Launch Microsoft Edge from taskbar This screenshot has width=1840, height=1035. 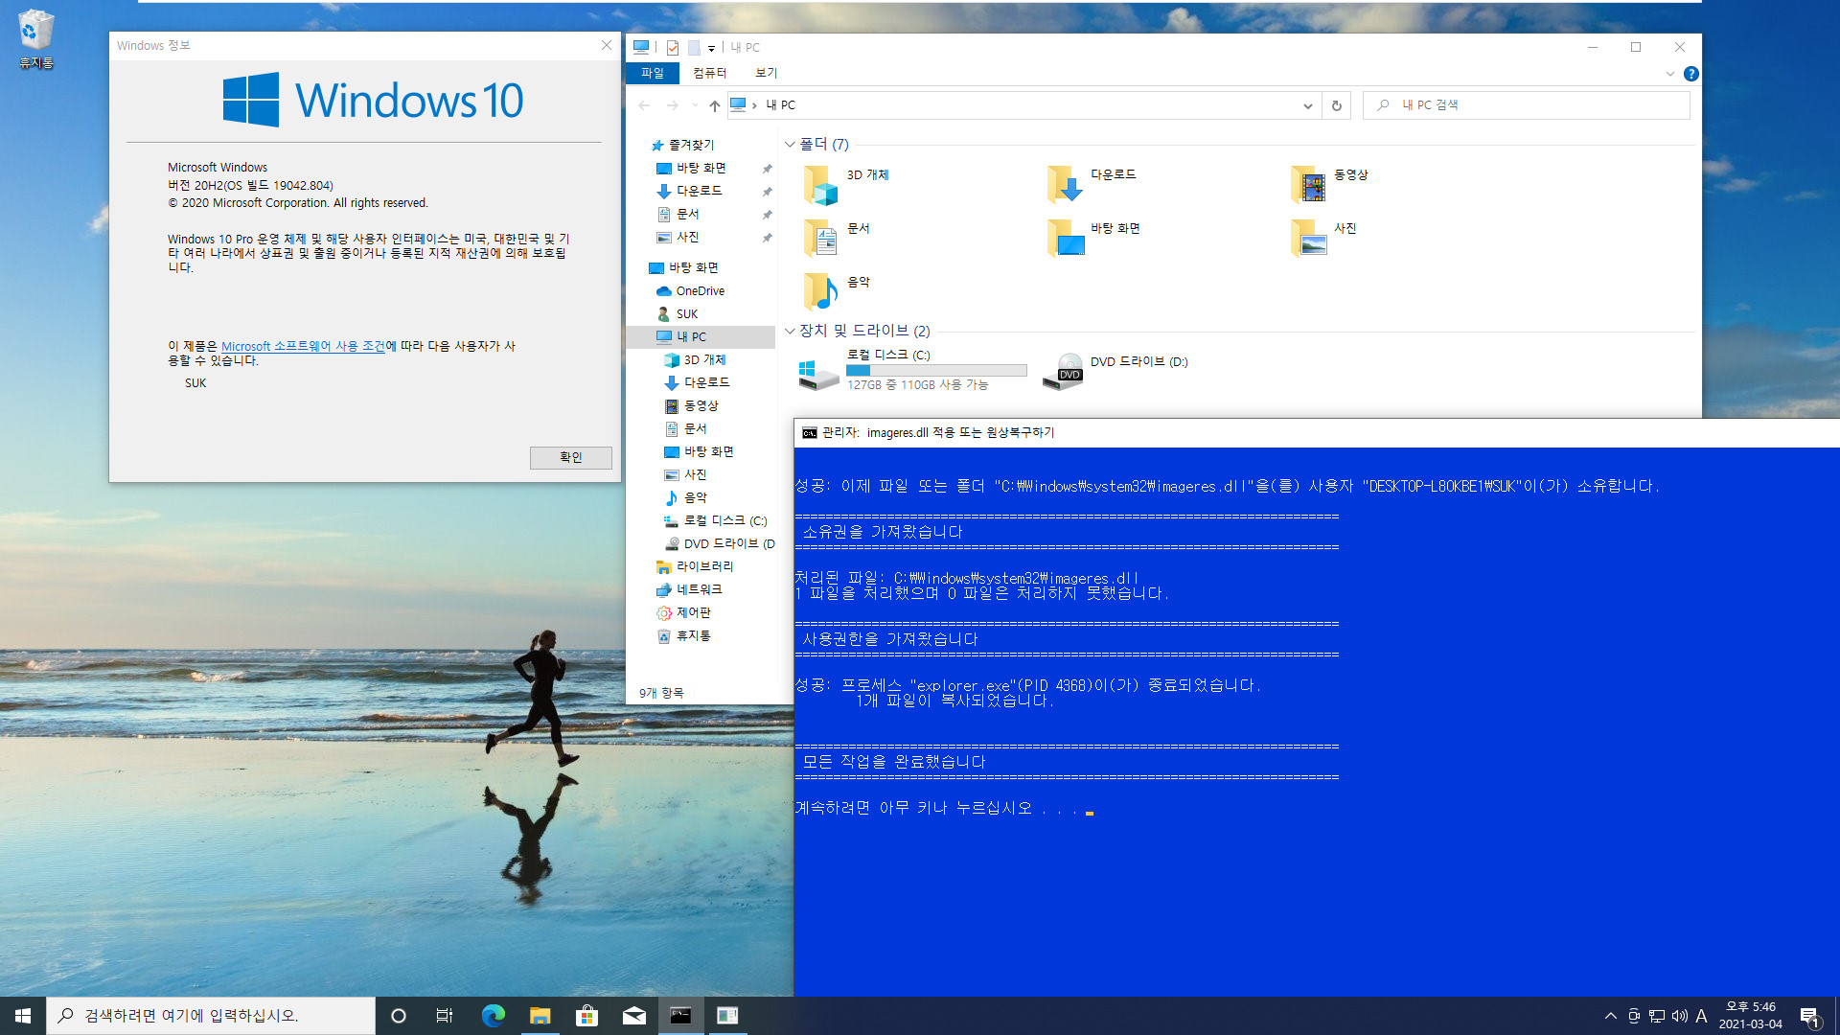point(493,1016)
